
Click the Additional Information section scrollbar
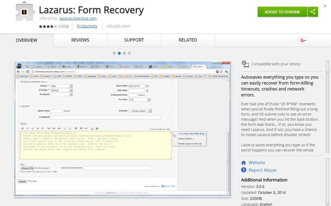[327, 183]
